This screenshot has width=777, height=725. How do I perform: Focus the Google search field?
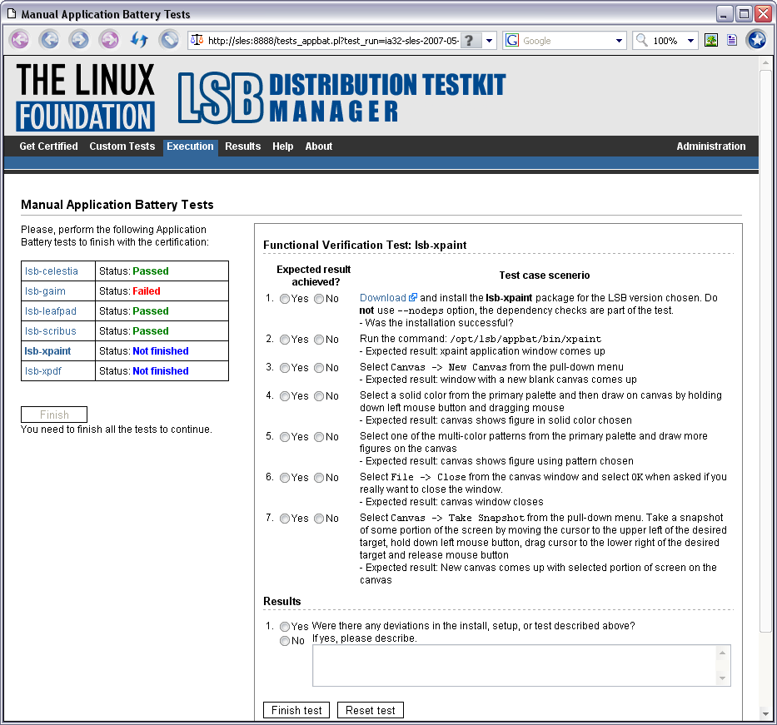pos(566,41)
